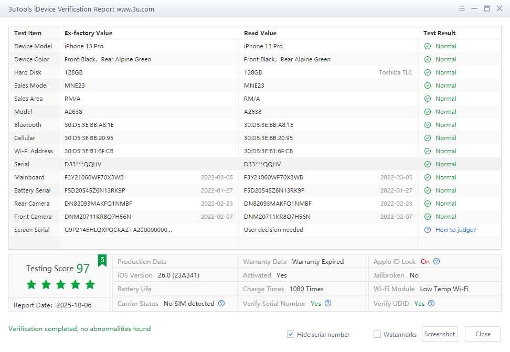Click the Warranty Expired value
The width and height of the screenshot is (510, 352).
pos(318,262)
